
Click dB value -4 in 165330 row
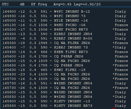pos(22,38)
